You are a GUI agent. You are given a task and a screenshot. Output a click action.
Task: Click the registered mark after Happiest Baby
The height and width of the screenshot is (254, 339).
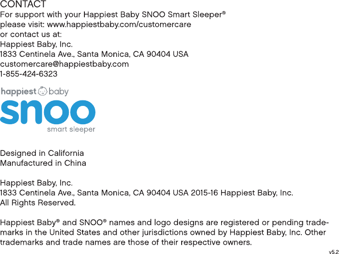58,221
